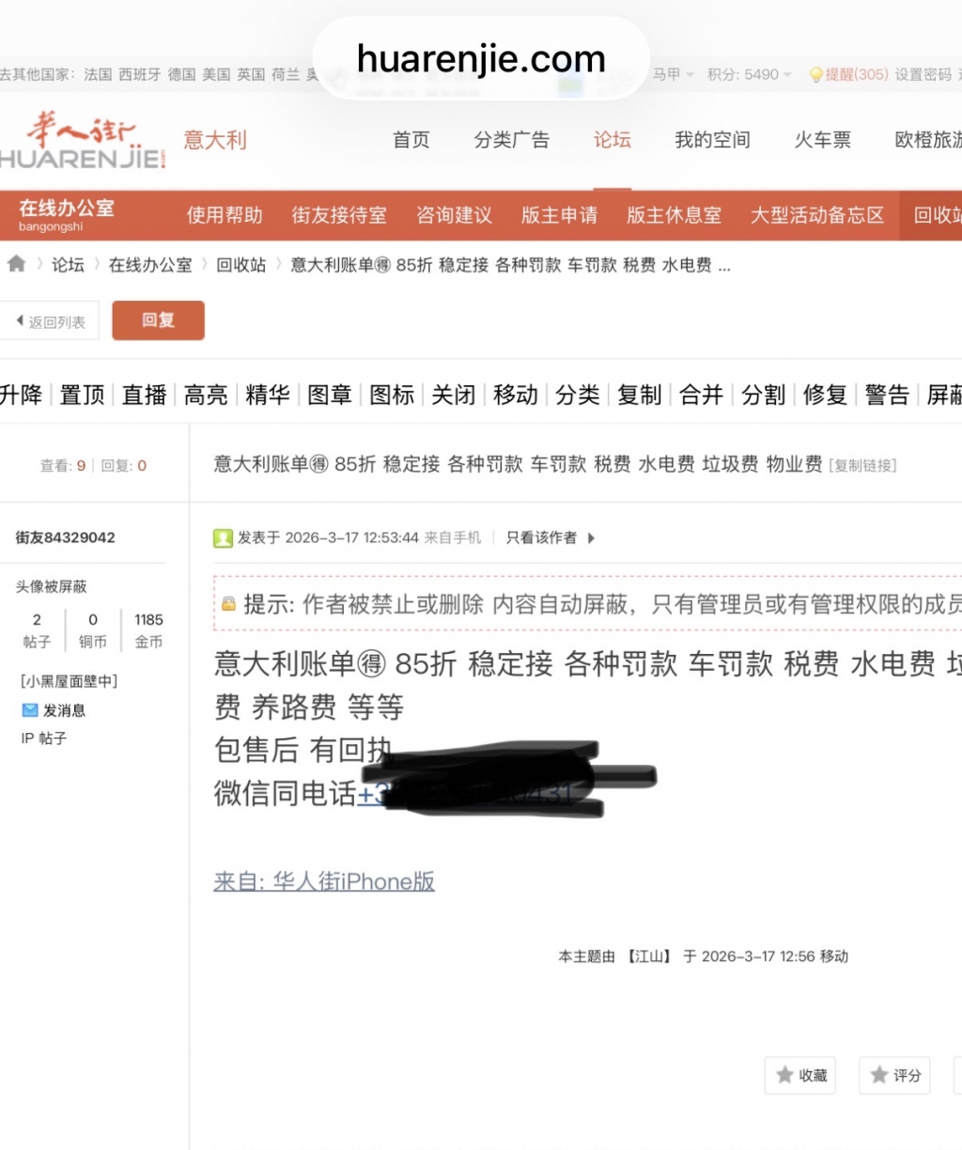Click the 收藏 star button
Viewport: 962px width, 1150px height.
click(800, 1075)
